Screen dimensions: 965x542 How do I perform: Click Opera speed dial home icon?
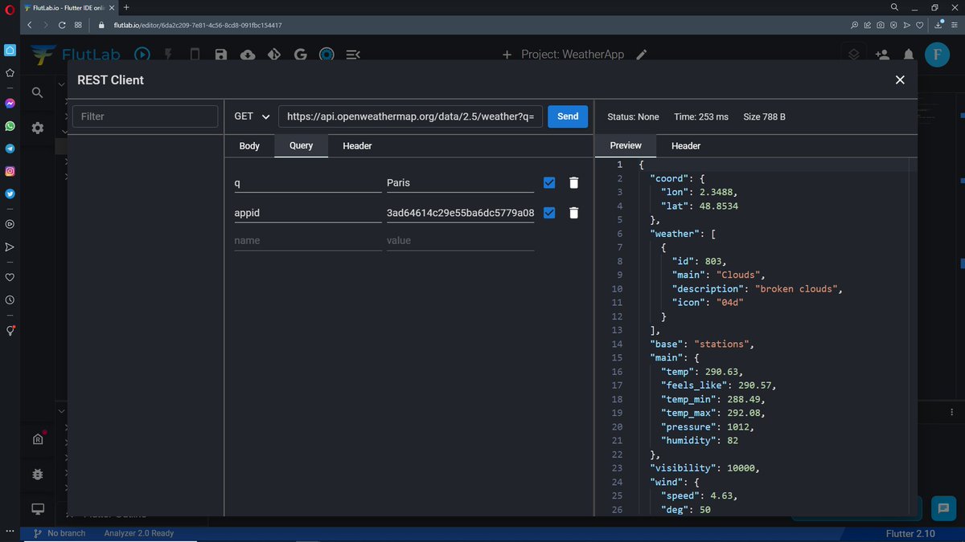point(10,50)
